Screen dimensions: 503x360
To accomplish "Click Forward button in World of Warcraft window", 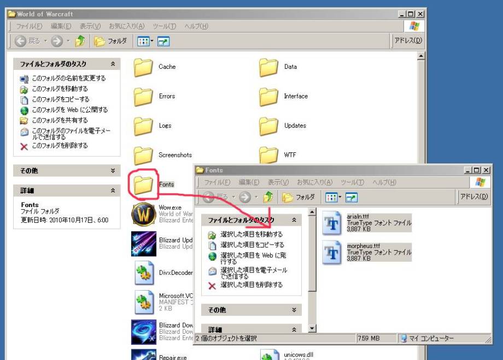I will tap(57, 41).
